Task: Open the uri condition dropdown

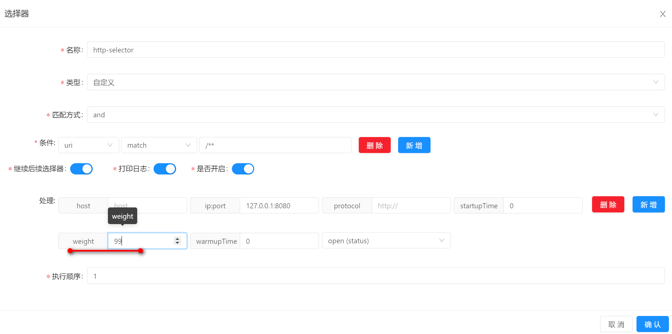Action: [88, 145]
